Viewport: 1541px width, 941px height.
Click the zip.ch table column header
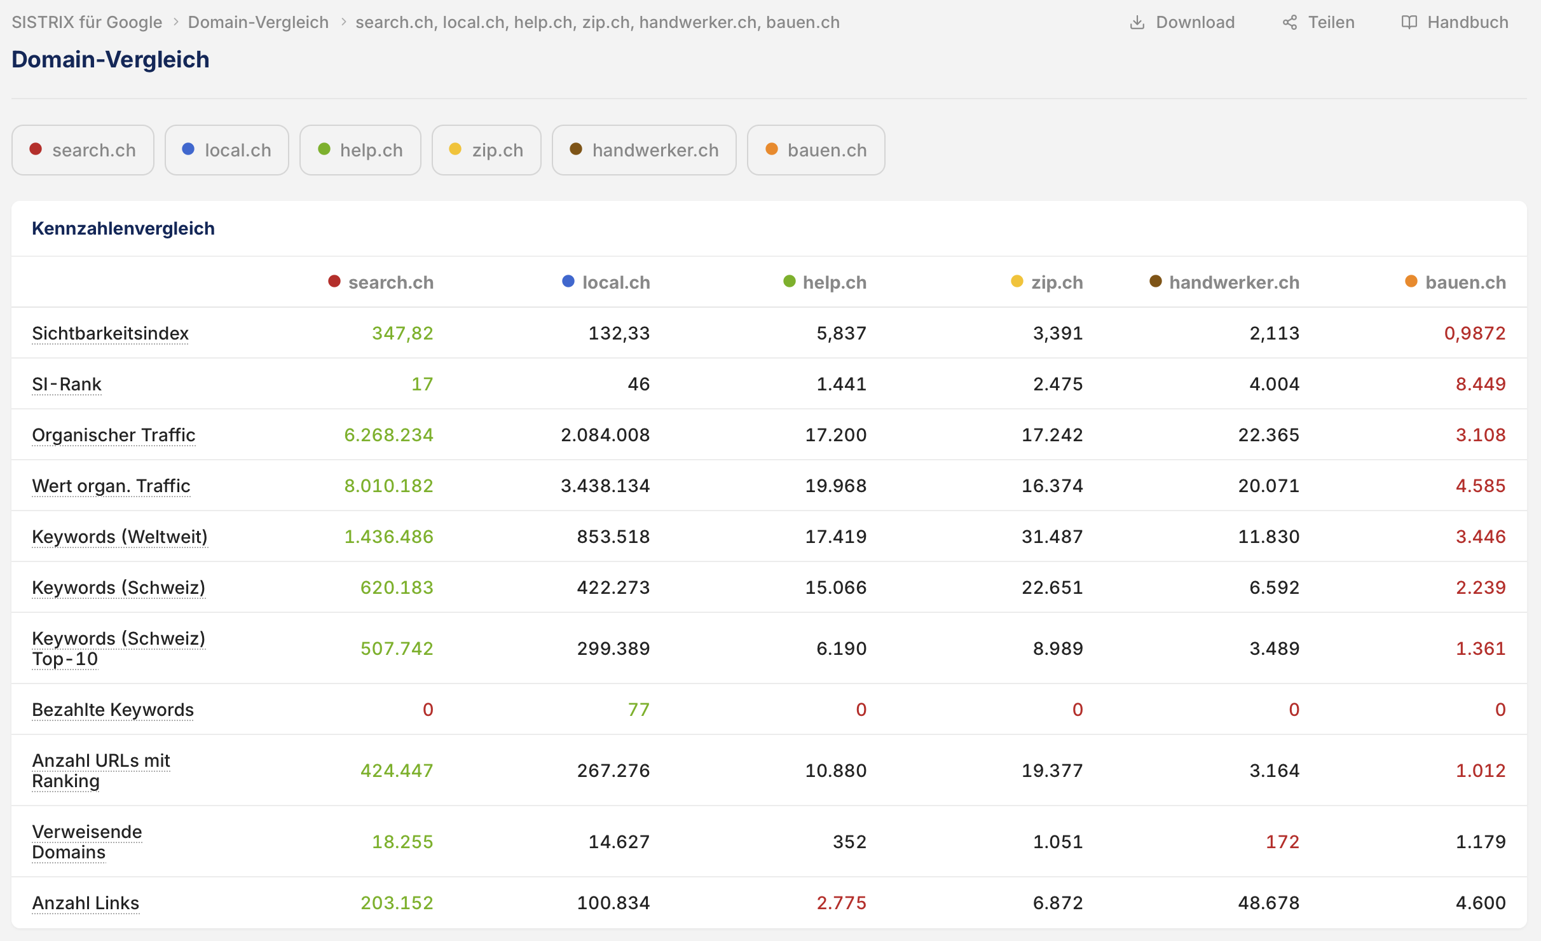coord(1047,282)
